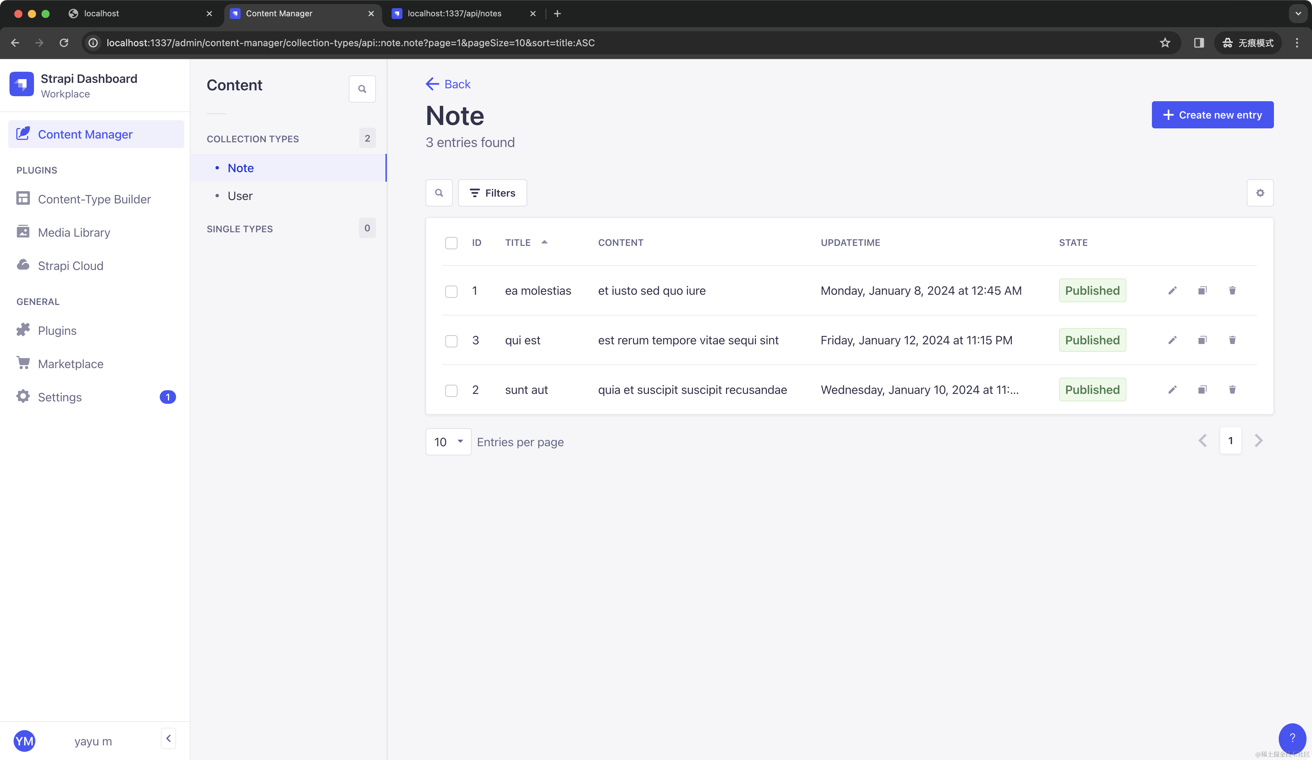Collapse the left navigation sidebar
1312x760 pixels.
pos(168,738)
